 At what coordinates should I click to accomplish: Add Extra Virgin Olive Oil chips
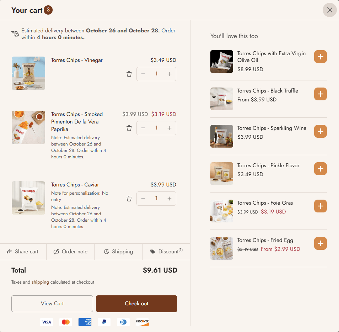pos(320,57)
